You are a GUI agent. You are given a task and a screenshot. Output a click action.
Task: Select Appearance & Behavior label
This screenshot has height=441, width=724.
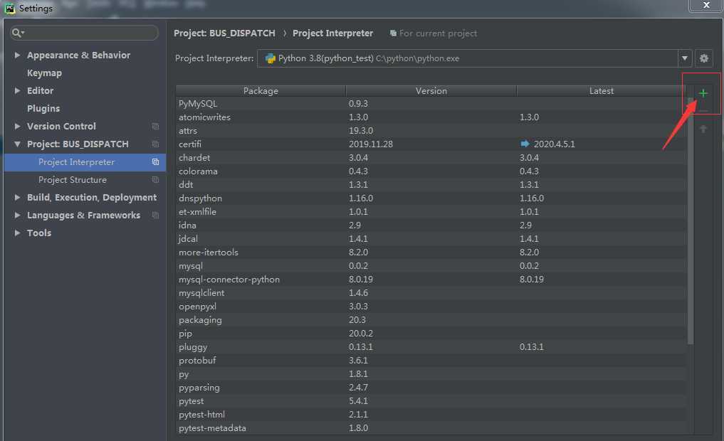tap(78, 55)
